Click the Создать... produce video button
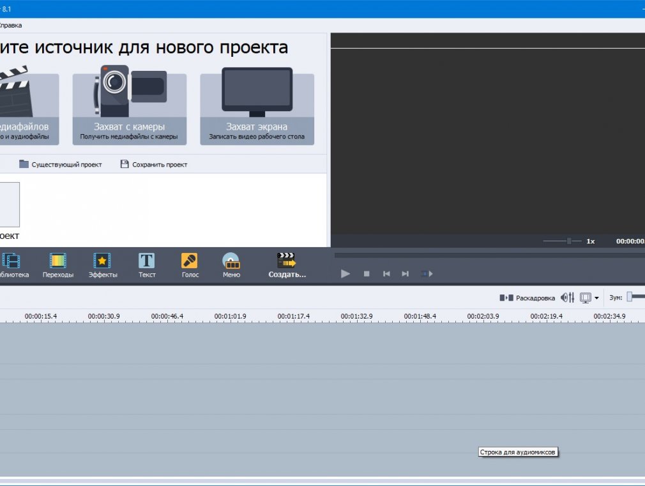 pyautogui.click(x=287, y=266)
